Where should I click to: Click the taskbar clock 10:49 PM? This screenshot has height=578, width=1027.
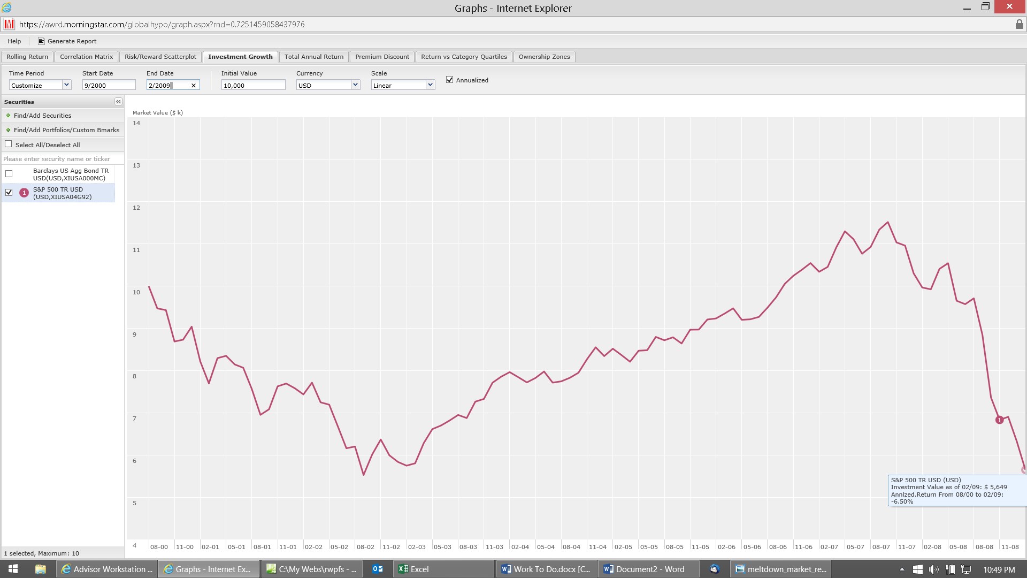pyautogui.click(x=999, y=569)
